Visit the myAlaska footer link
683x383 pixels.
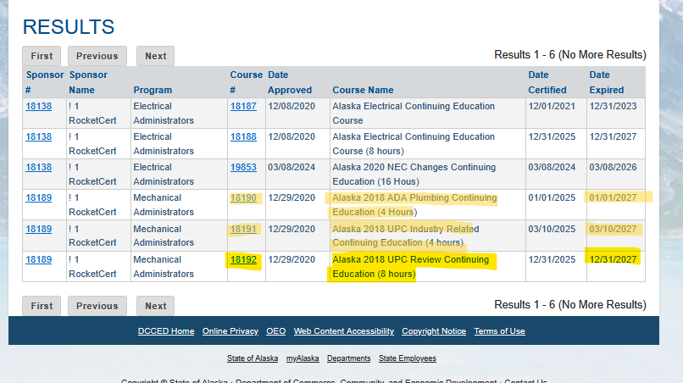303,358
